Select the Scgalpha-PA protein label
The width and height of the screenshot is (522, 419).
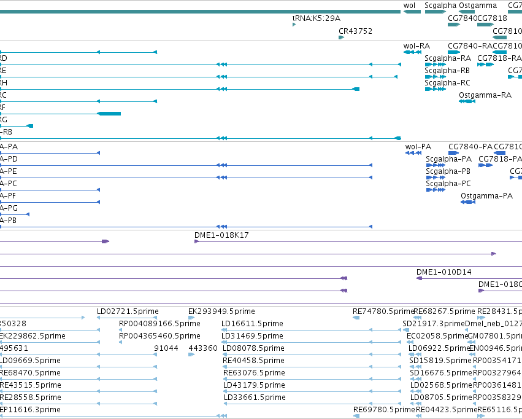pos(449,159)
